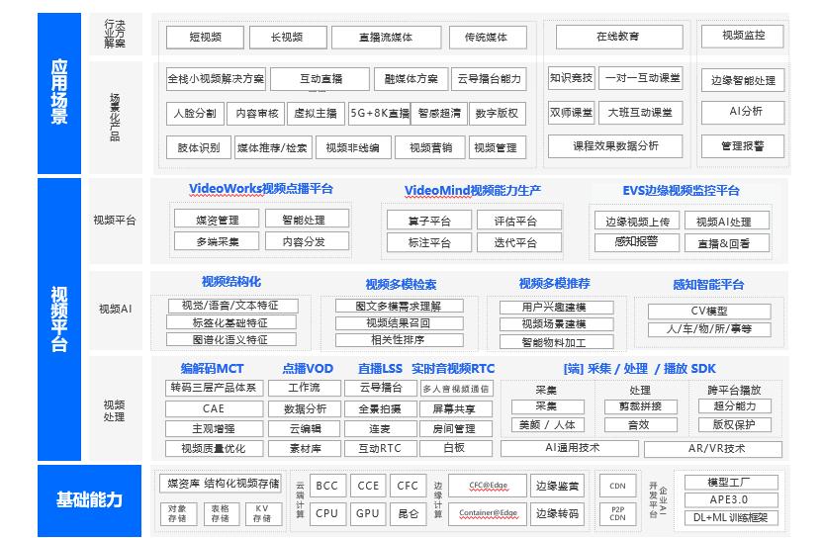Click the CV模型 box
Viewport: 822px width, 538px height.
point(709,311)
